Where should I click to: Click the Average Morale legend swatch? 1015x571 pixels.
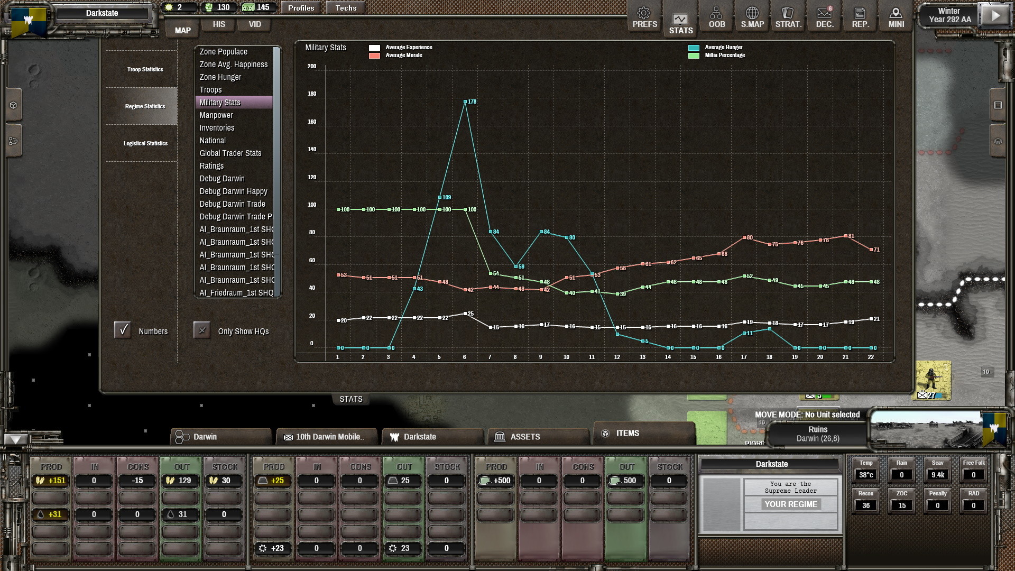tap(376, 55)
